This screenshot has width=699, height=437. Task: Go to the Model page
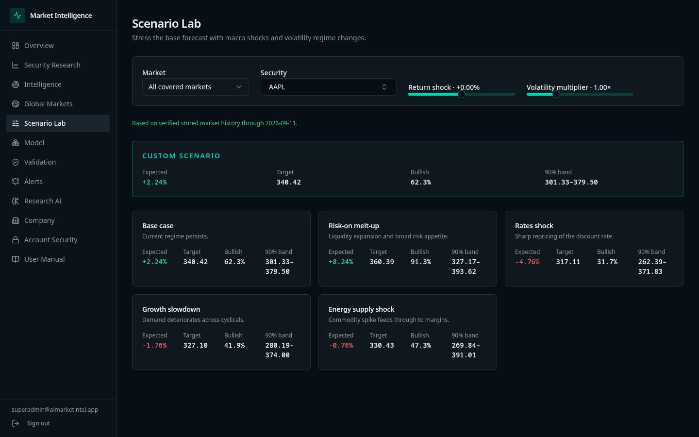point(58,143)
